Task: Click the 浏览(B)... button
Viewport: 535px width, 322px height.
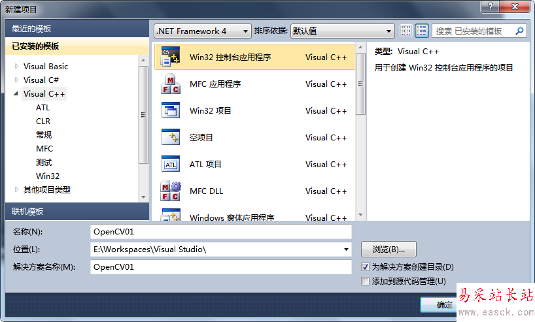Action: coord(388,250)
